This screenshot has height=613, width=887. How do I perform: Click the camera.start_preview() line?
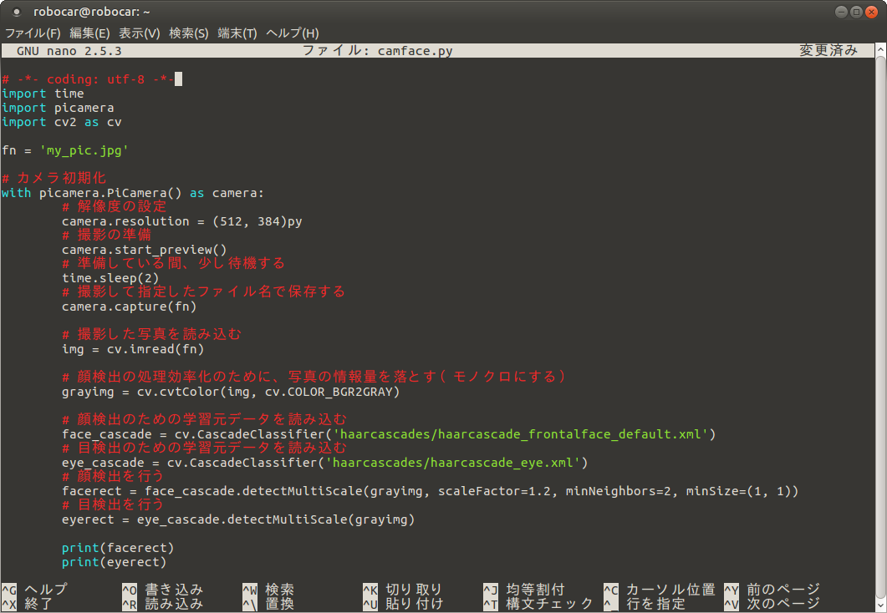[x=145, y=250]
